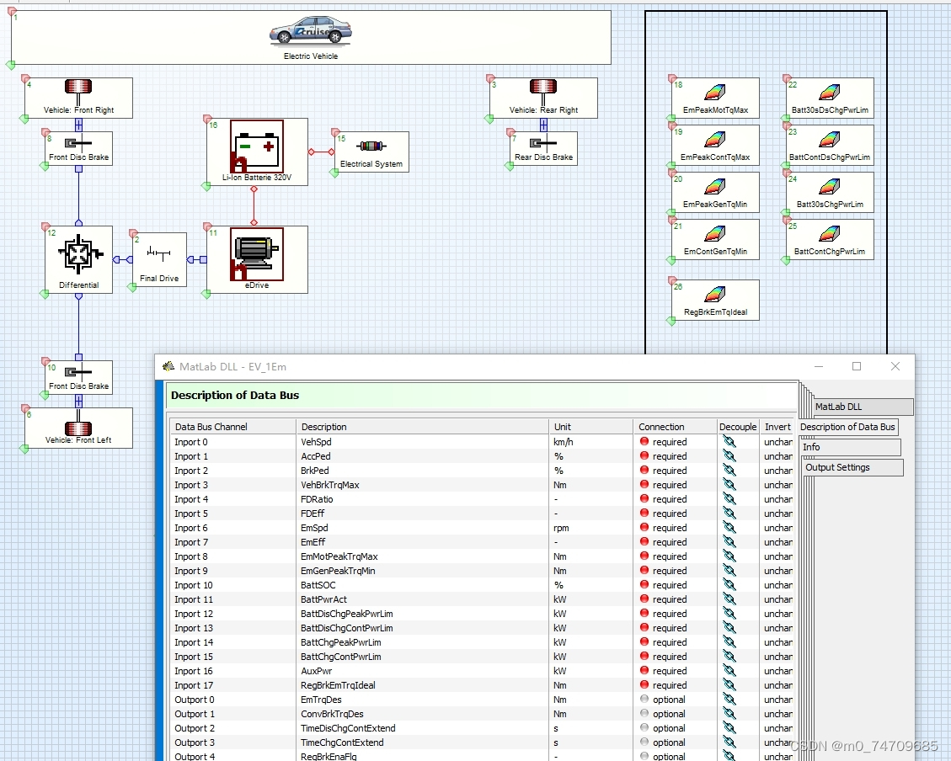Viewport: 951px width, 761px height.
Task: Toggle decouple for Inport 0 VehSpd row
Action: [x=729, y=442]
